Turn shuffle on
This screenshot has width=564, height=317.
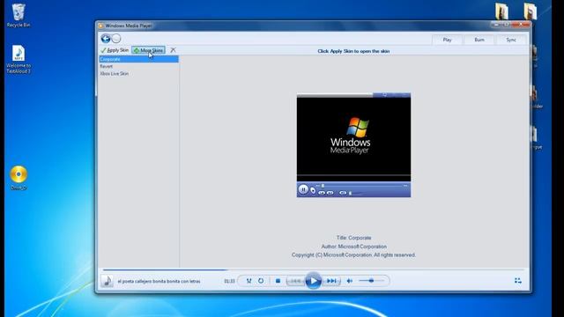click(x=249, y=281)
